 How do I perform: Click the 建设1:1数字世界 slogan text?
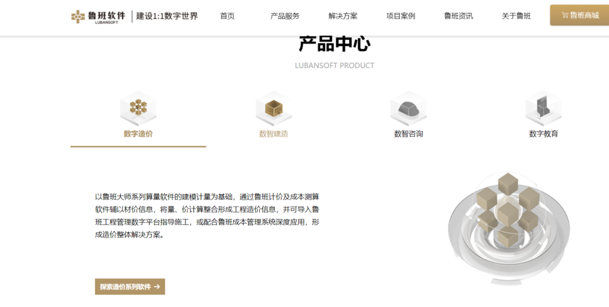[167, 16]
